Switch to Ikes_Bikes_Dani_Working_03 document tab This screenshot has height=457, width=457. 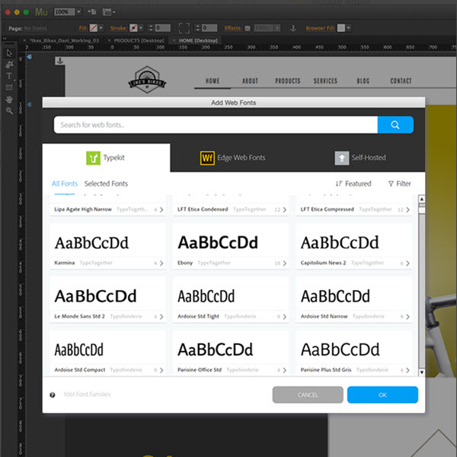(x=65, y=40)
